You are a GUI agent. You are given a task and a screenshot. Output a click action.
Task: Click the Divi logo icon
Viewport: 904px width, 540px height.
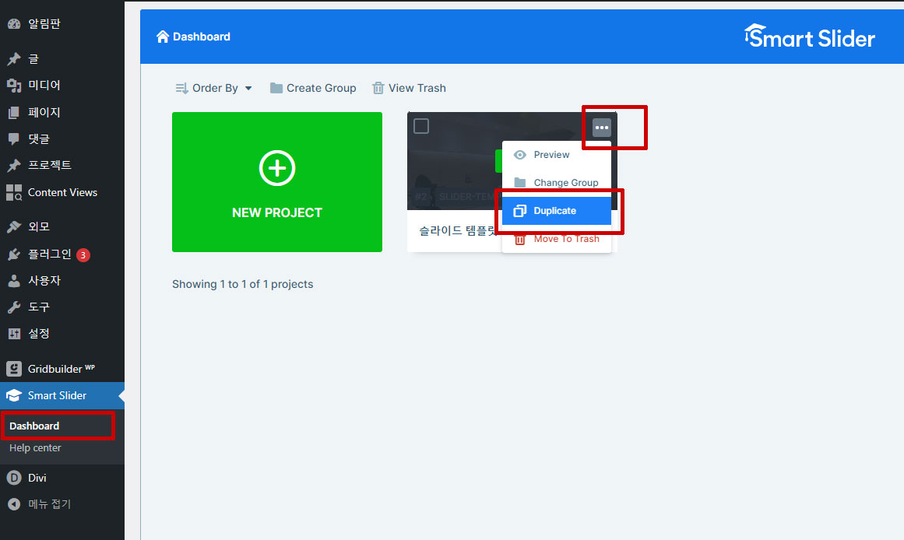14,478
